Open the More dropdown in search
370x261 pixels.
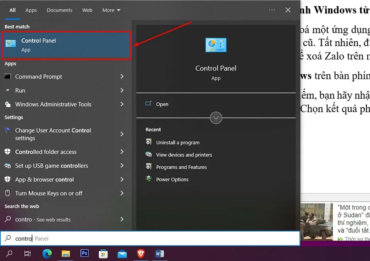(x=111, y=10)
